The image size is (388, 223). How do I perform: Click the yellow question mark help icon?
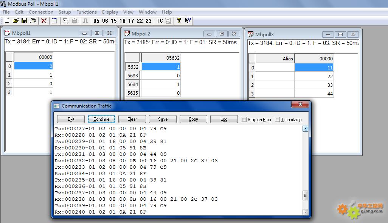(x=179, y=20)
